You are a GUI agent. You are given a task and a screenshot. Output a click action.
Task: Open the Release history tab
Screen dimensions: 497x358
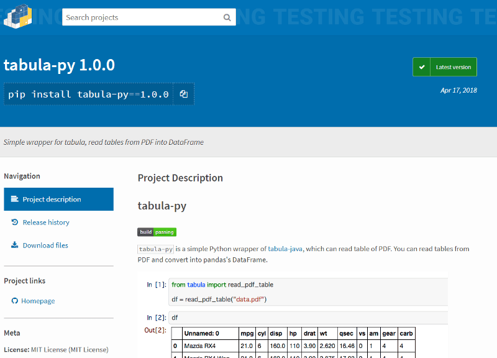point(46,223)
